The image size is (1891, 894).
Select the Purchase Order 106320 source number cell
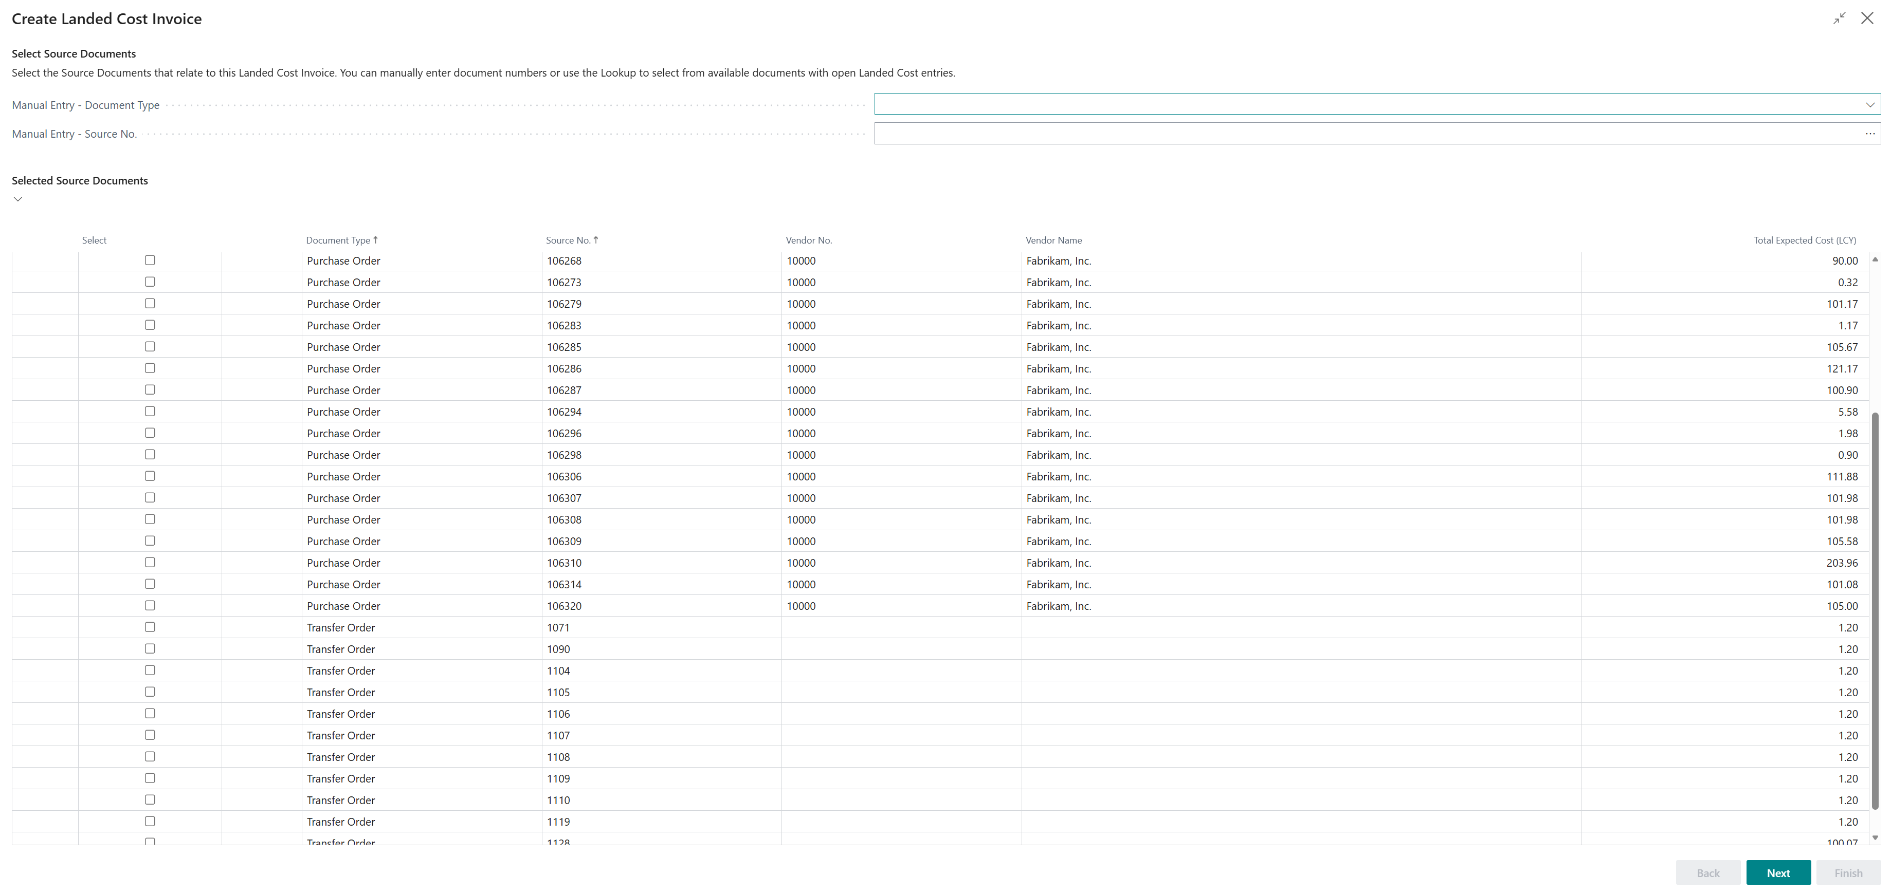(x=565, y=606)
